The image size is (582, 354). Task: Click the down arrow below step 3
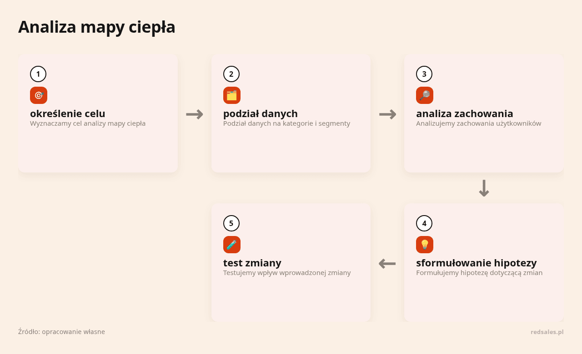(x=484, y=188)
